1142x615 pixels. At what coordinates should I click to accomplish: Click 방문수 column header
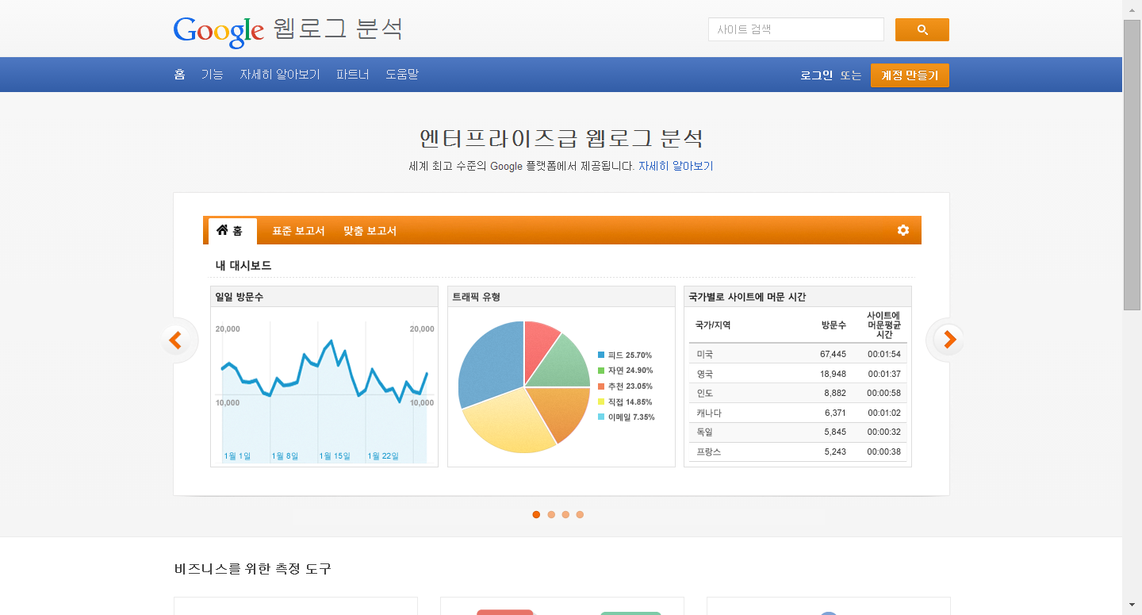click(834, 325)
